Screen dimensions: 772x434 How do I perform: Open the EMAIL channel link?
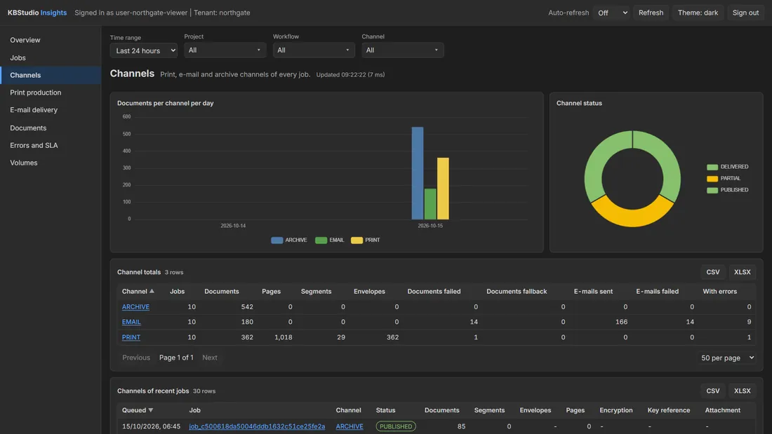point(131,322)
